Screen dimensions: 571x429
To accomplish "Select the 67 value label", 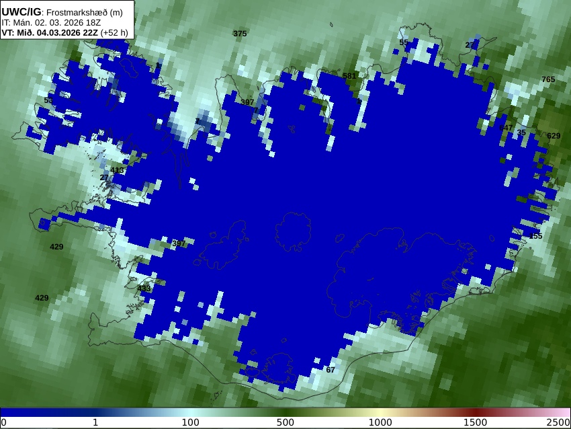I will [331, 370].
